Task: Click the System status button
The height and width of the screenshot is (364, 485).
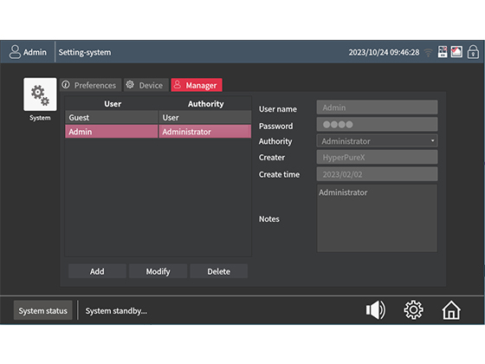Action: (x=42, y=310)
